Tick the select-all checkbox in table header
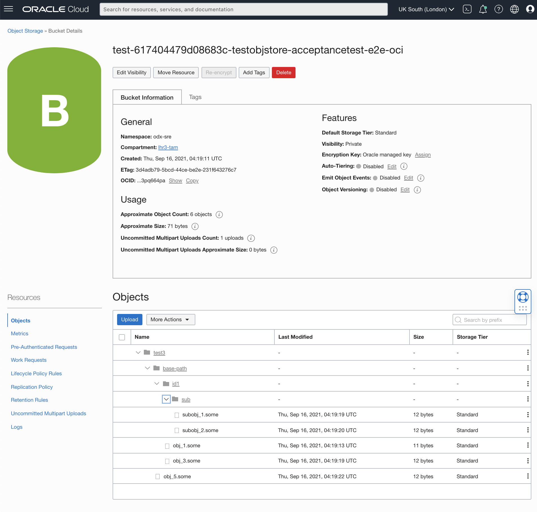 (122, 337)
